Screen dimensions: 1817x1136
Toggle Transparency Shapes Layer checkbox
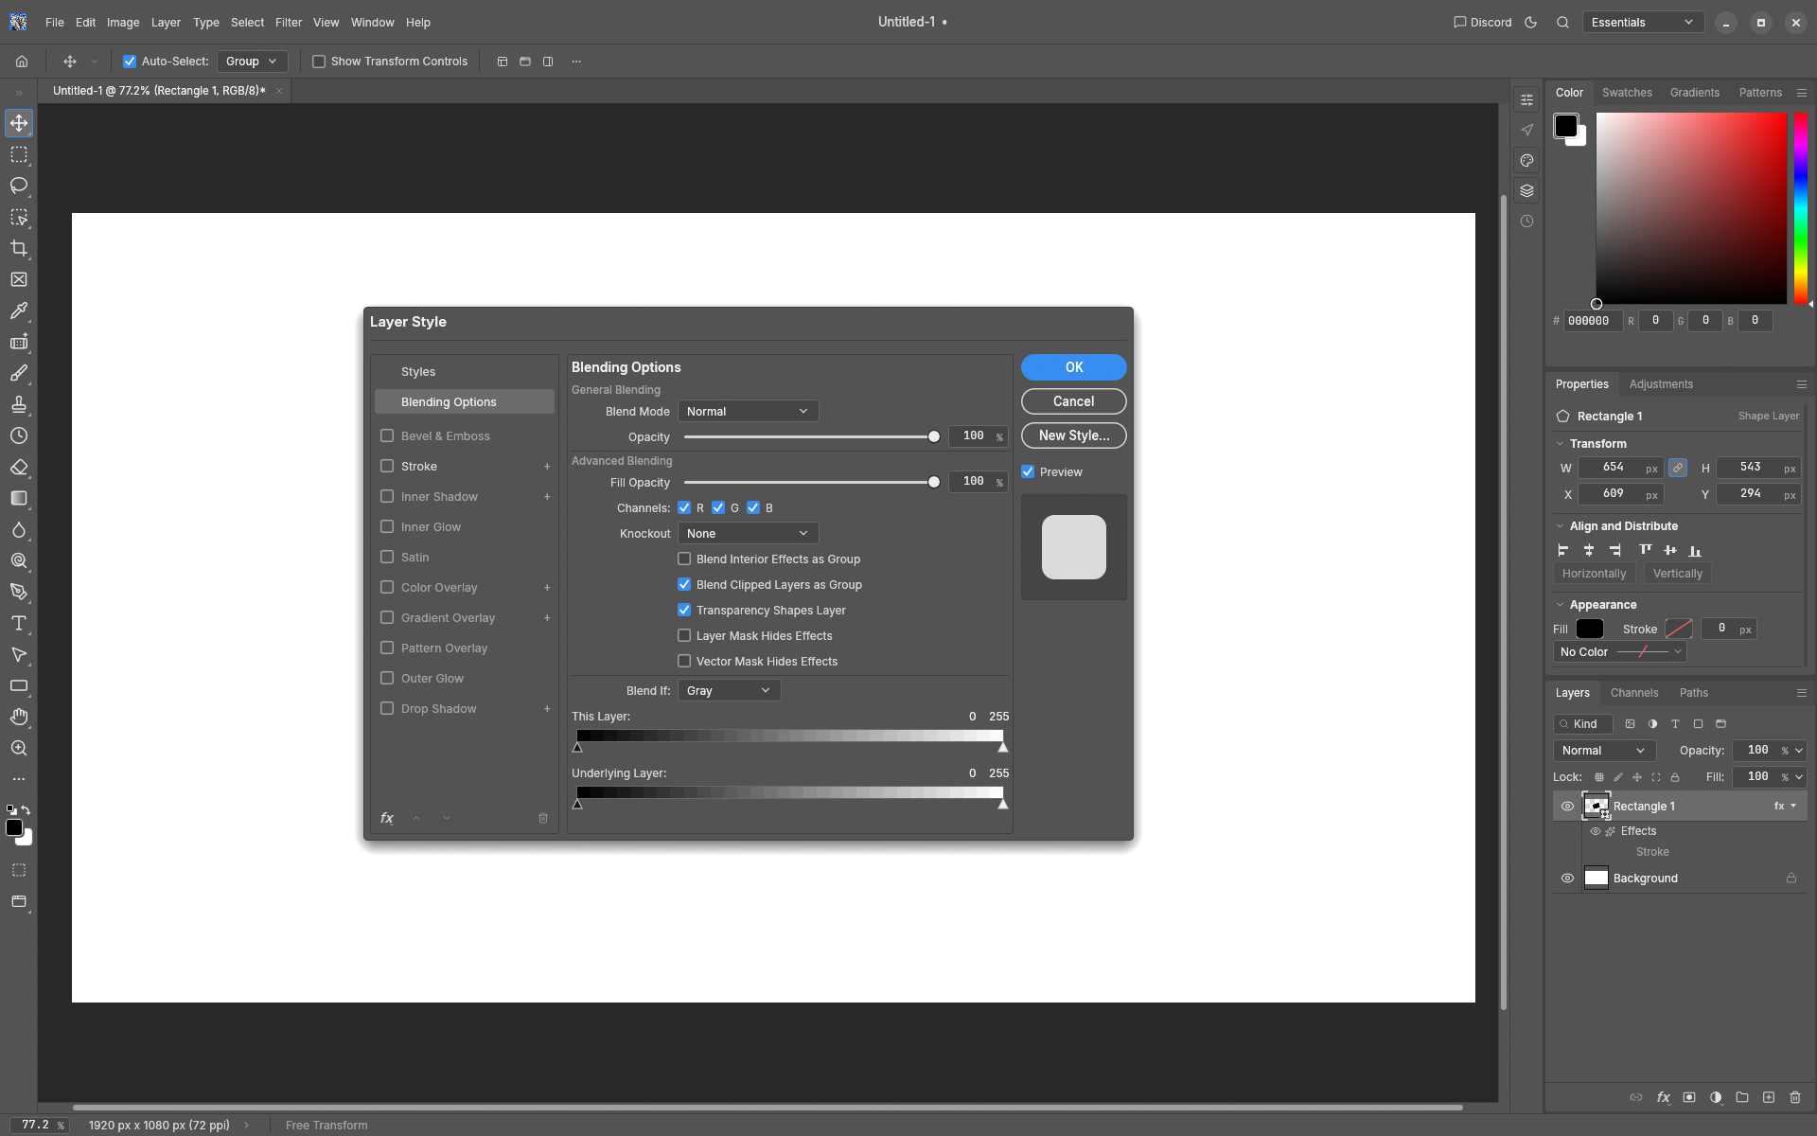coord(684,610)
